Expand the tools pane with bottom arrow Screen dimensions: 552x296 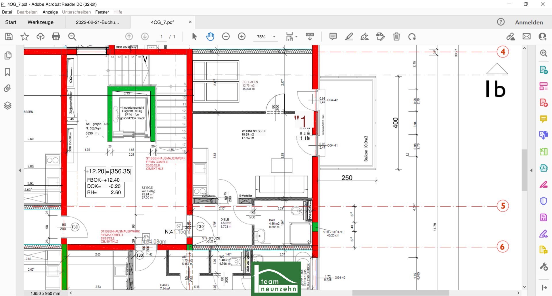(x=544, y=288)
